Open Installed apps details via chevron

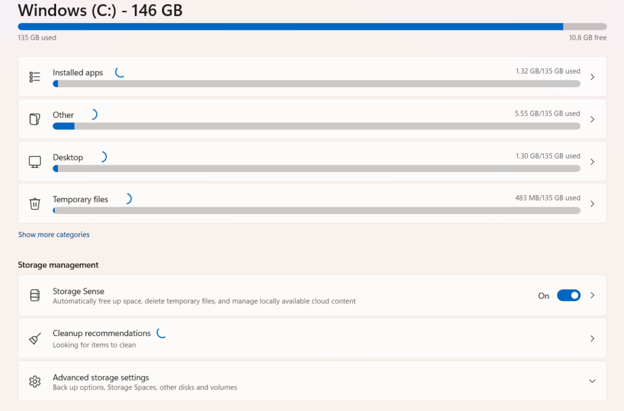point(592,77)
